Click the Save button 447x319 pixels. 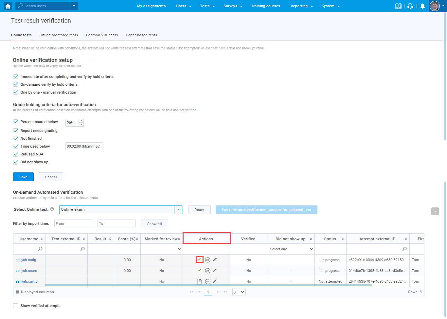click(x=23, y=177)
